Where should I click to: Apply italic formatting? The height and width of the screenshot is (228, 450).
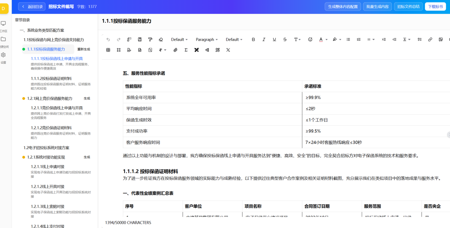[x=264, y=39]
